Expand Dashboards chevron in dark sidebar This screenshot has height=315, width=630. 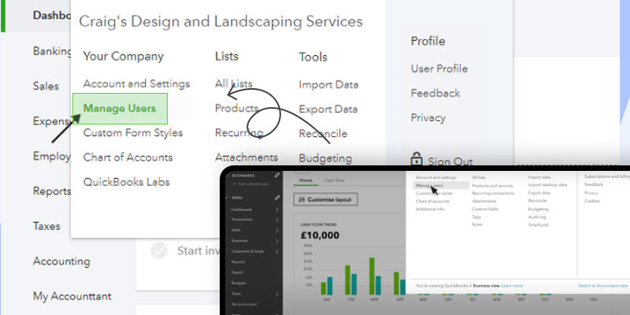(277, 209)
